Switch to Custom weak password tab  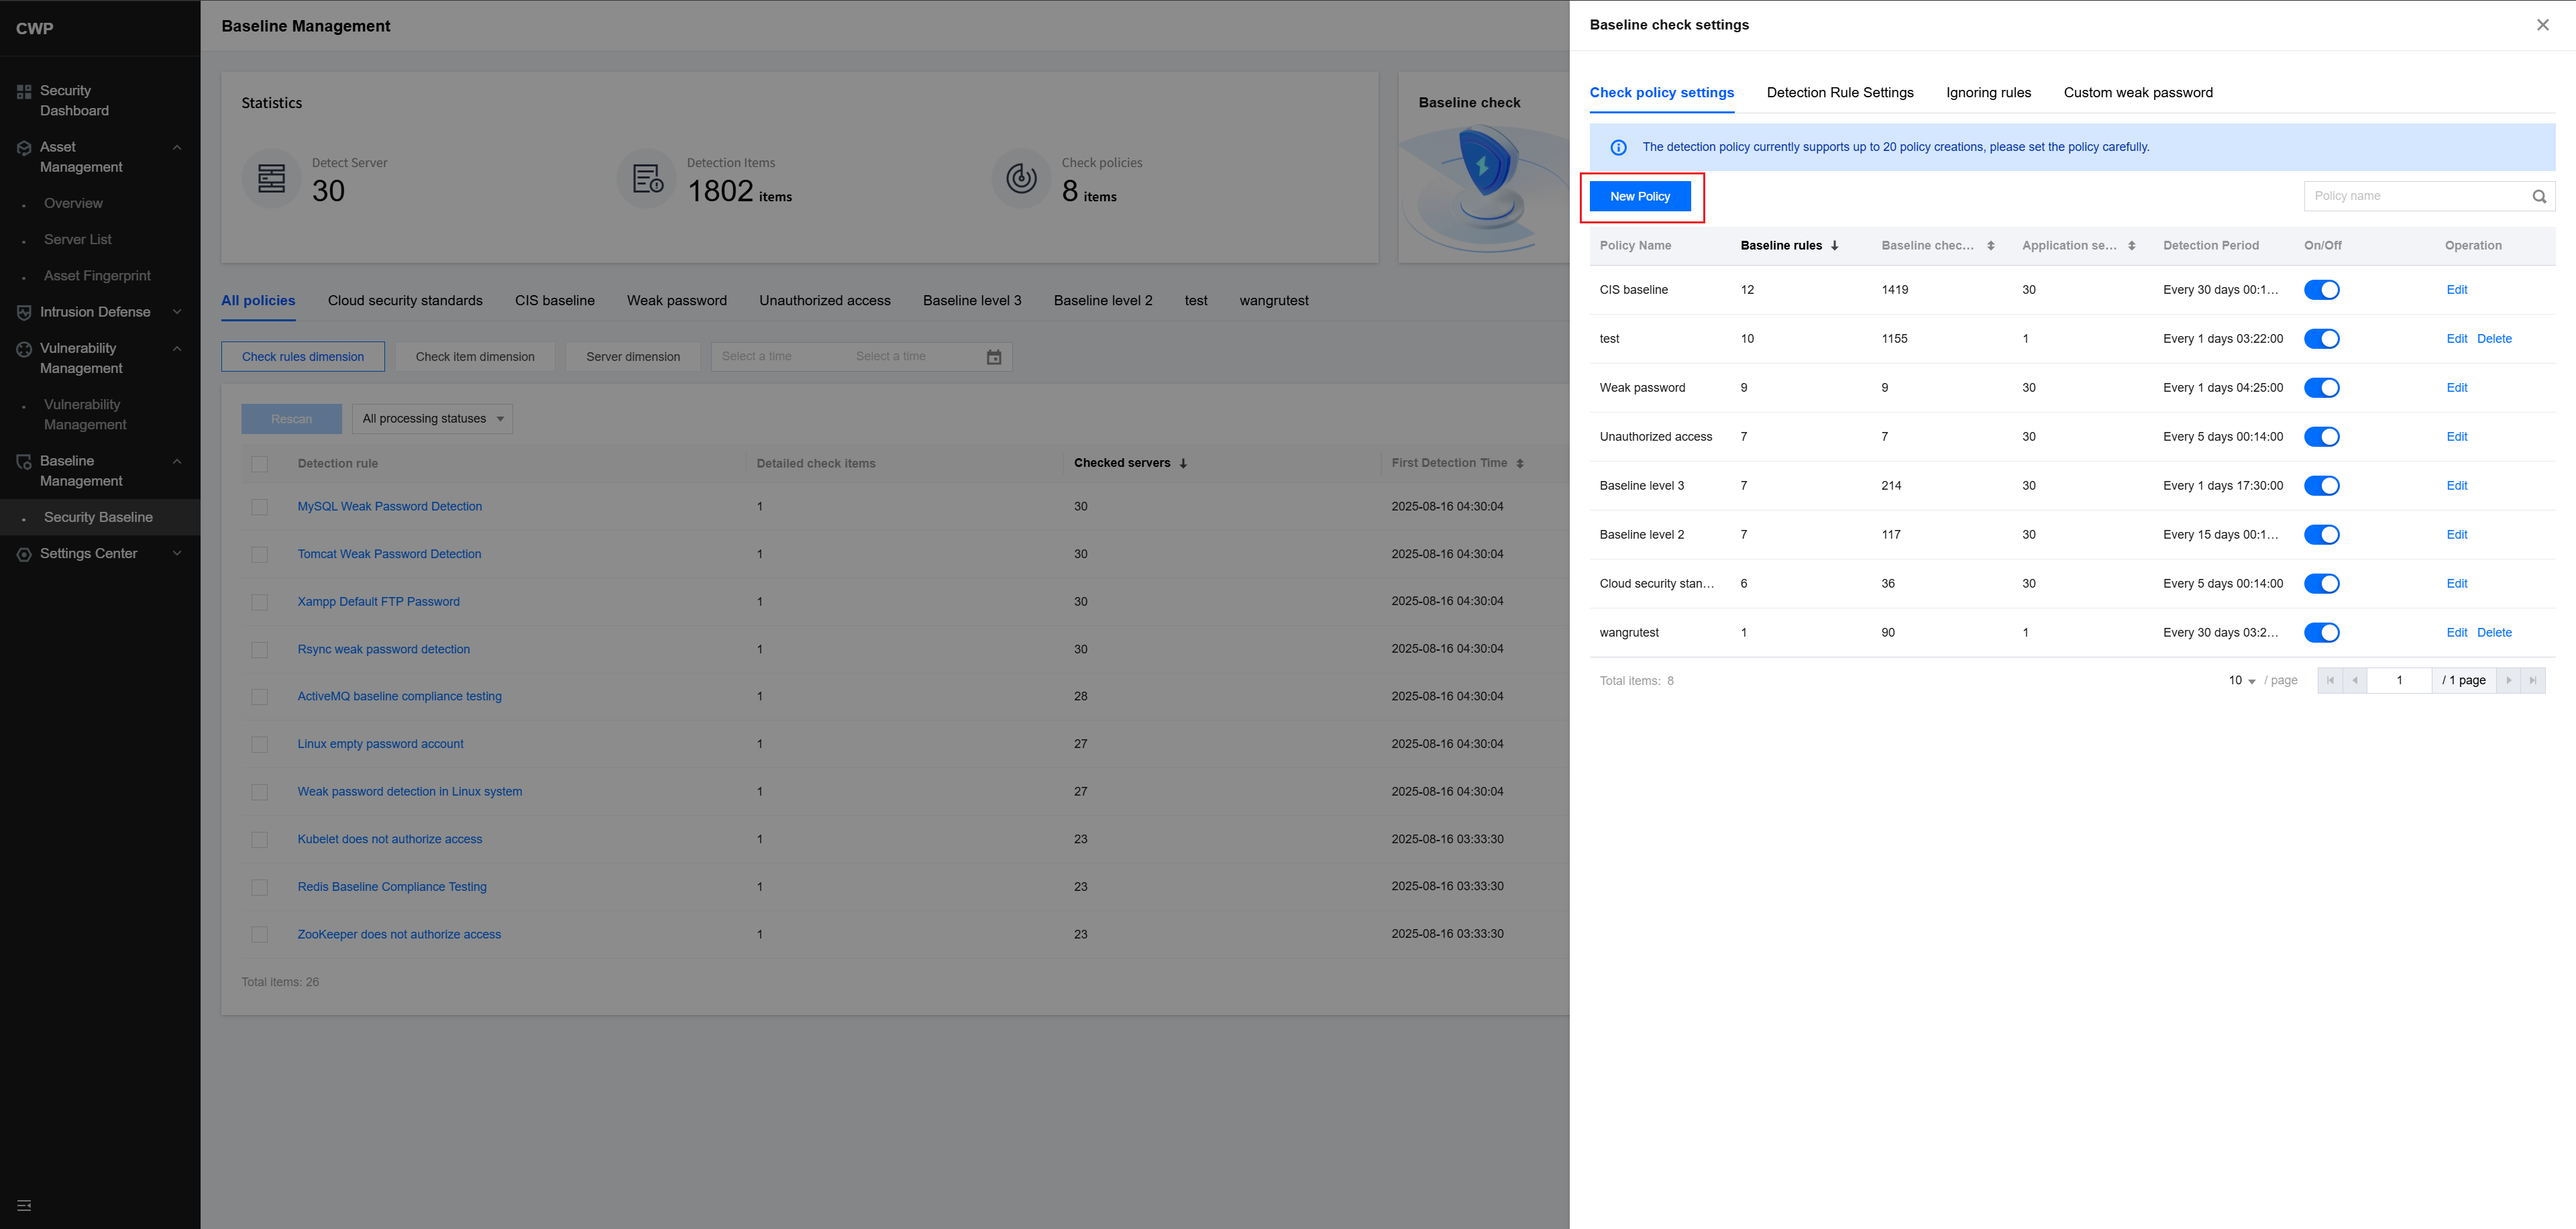tap(2138, 93)
